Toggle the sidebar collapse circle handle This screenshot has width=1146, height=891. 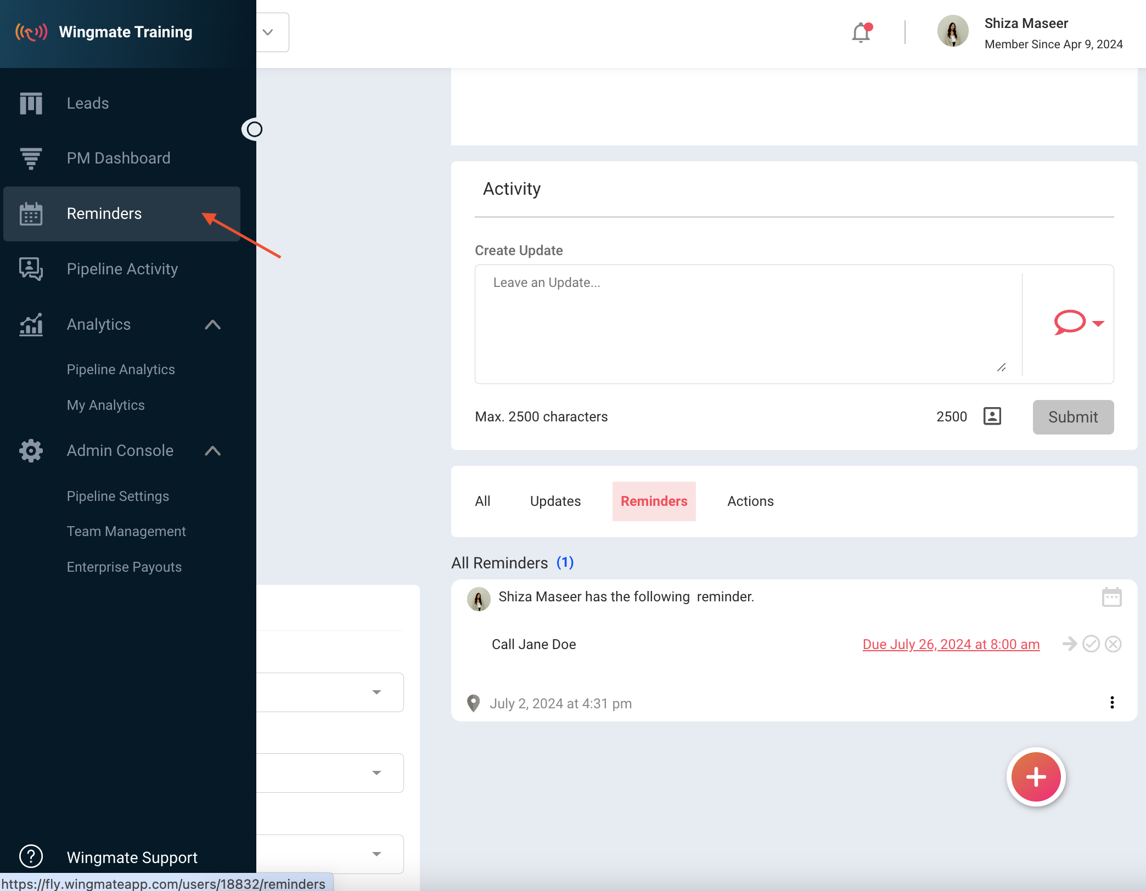[x=254, y=129]
